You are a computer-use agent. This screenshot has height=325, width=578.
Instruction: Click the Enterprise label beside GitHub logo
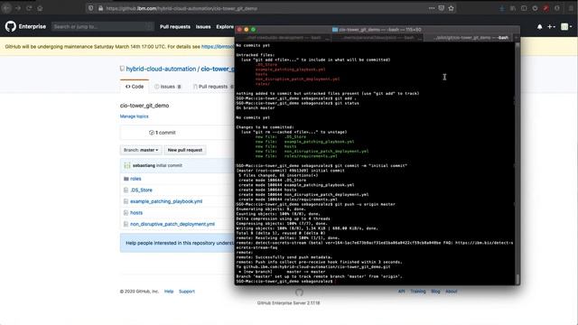point(33,26)
